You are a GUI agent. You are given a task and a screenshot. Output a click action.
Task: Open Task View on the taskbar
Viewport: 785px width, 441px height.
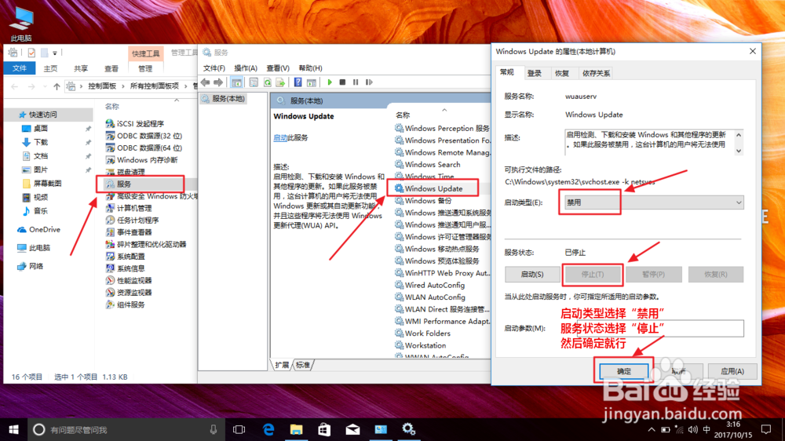coord(239,429)
